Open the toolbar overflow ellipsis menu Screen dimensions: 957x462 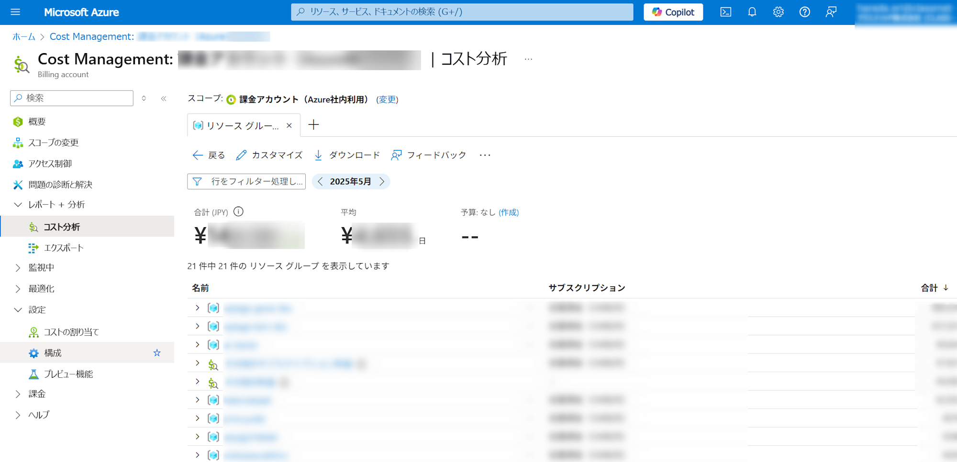pos(485,155)
